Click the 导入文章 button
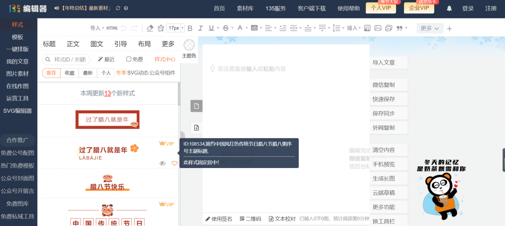Screen dimensions: 505x226 [384, 62]
